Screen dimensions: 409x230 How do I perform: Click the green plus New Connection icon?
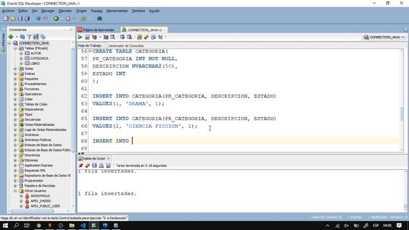(x=11, y=37)
